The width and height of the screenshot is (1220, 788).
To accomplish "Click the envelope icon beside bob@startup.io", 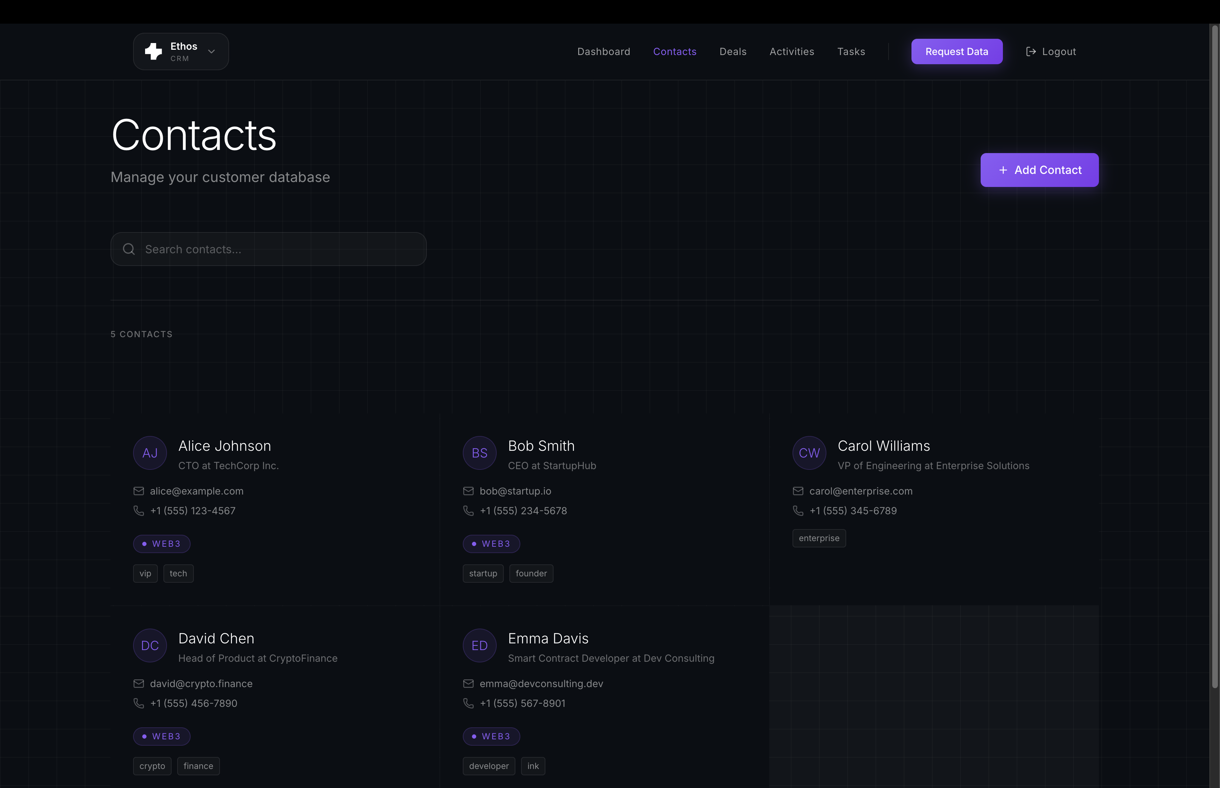I will click(468, 491).
